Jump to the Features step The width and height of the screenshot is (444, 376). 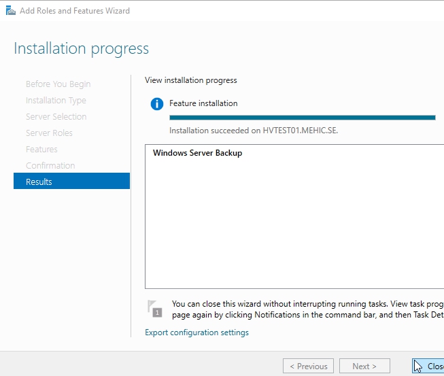tap(41, 149)
